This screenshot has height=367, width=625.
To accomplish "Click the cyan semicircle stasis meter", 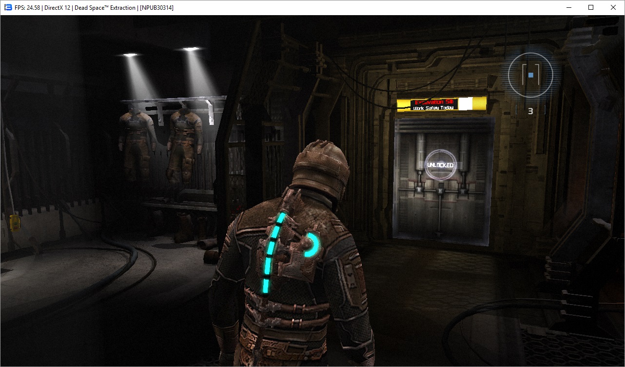I will click(311, 245).
